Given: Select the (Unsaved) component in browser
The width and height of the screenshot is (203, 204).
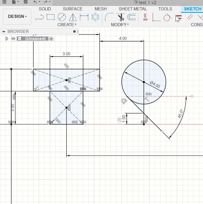Looking at the screenshot, I should tap(35, 39).
